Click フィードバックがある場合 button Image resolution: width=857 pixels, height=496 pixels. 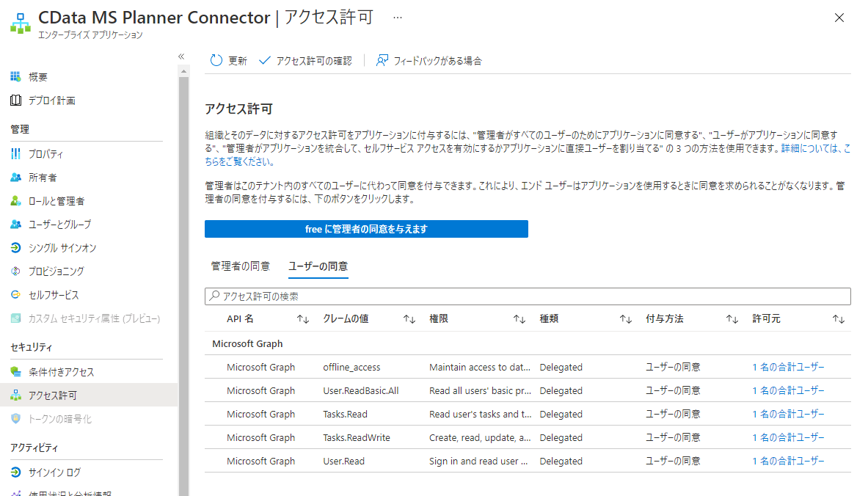(429, 61)
